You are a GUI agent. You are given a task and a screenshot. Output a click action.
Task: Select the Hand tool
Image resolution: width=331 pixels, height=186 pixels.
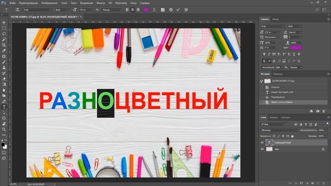point(4,124)
